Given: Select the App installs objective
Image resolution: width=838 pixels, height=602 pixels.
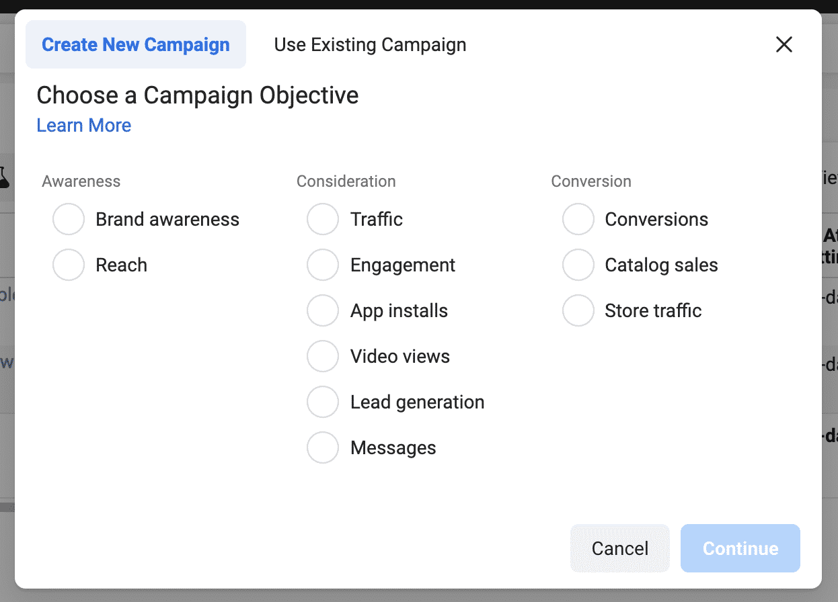Looking at the screenshot, I should 323,310.
